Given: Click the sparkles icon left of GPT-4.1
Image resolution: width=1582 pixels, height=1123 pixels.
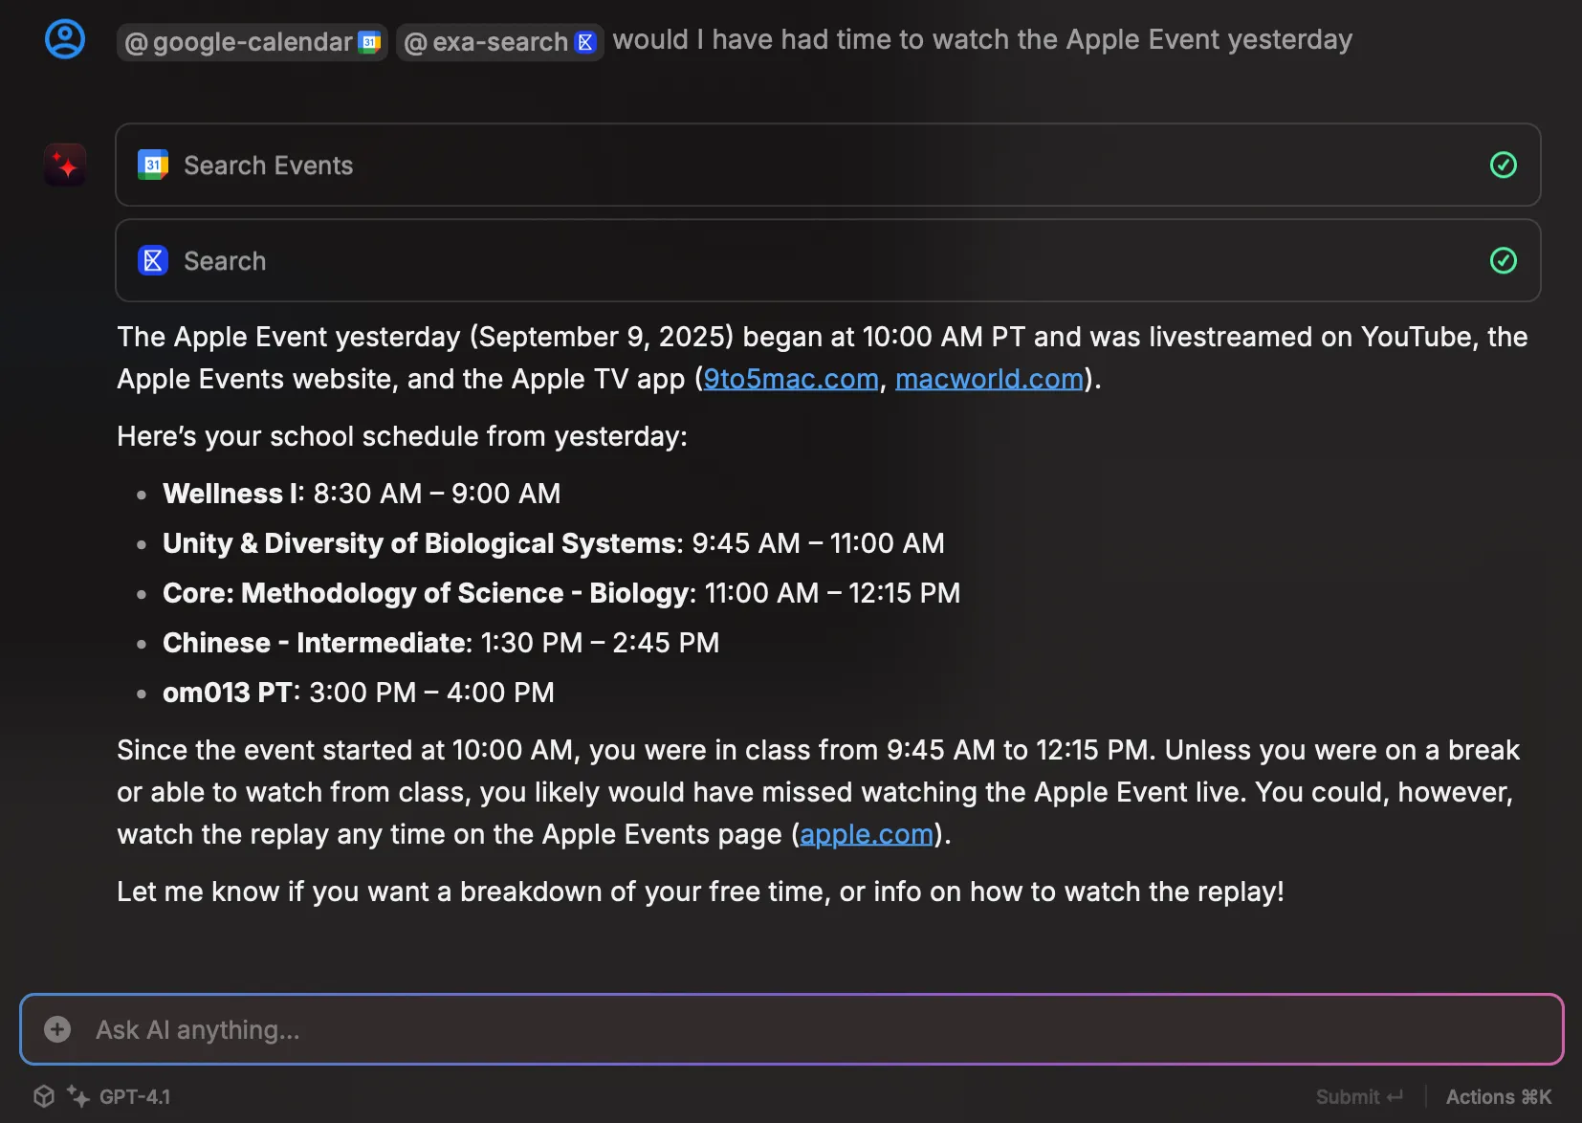Looking at the screenshot, I should coord(78,1096).
